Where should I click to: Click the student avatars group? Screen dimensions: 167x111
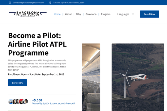click(x=18, y=101)
